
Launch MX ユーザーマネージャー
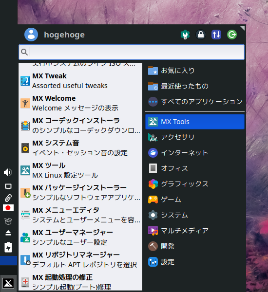click(x=80, y=237)
